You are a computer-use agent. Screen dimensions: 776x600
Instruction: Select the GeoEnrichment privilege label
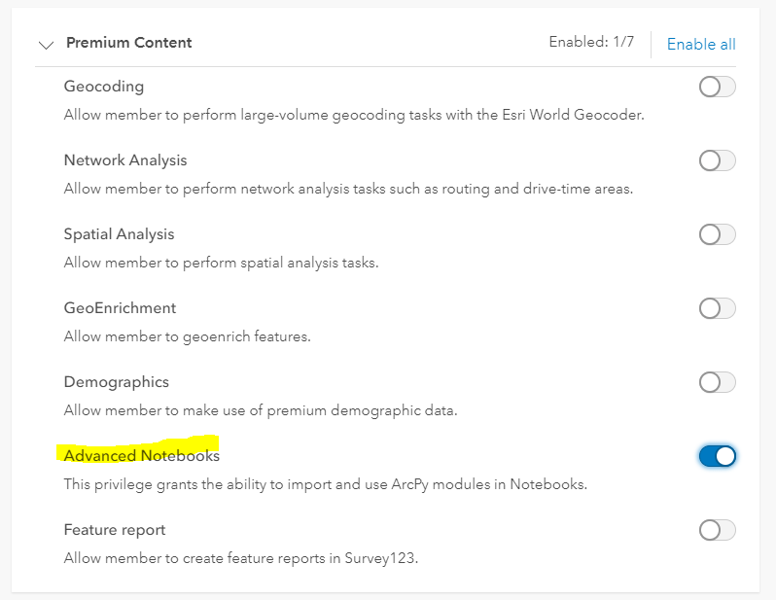click(x=120, y=308)
